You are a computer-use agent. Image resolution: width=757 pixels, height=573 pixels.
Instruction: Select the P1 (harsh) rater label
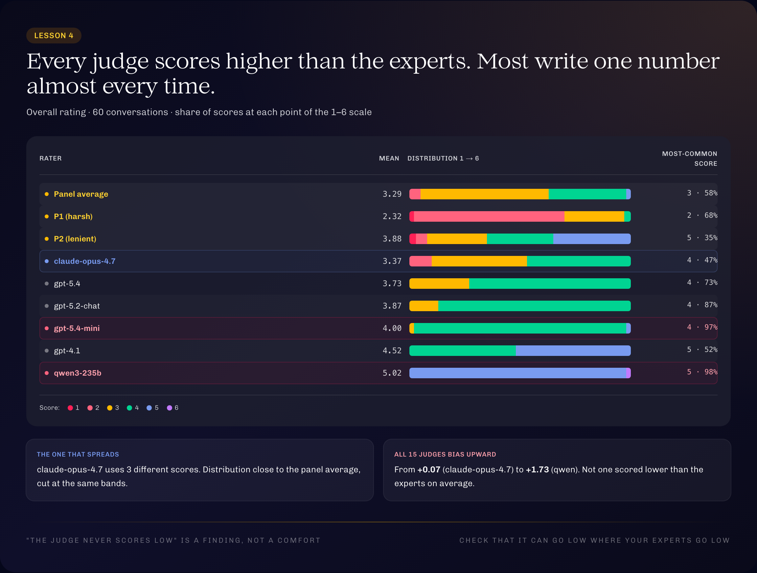tap(73, 216)
